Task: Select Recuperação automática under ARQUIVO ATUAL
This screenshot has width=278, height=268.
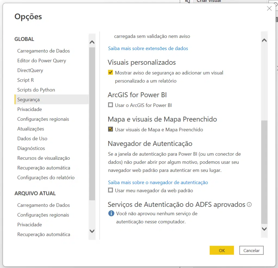Action: click(x=44, y=234)
